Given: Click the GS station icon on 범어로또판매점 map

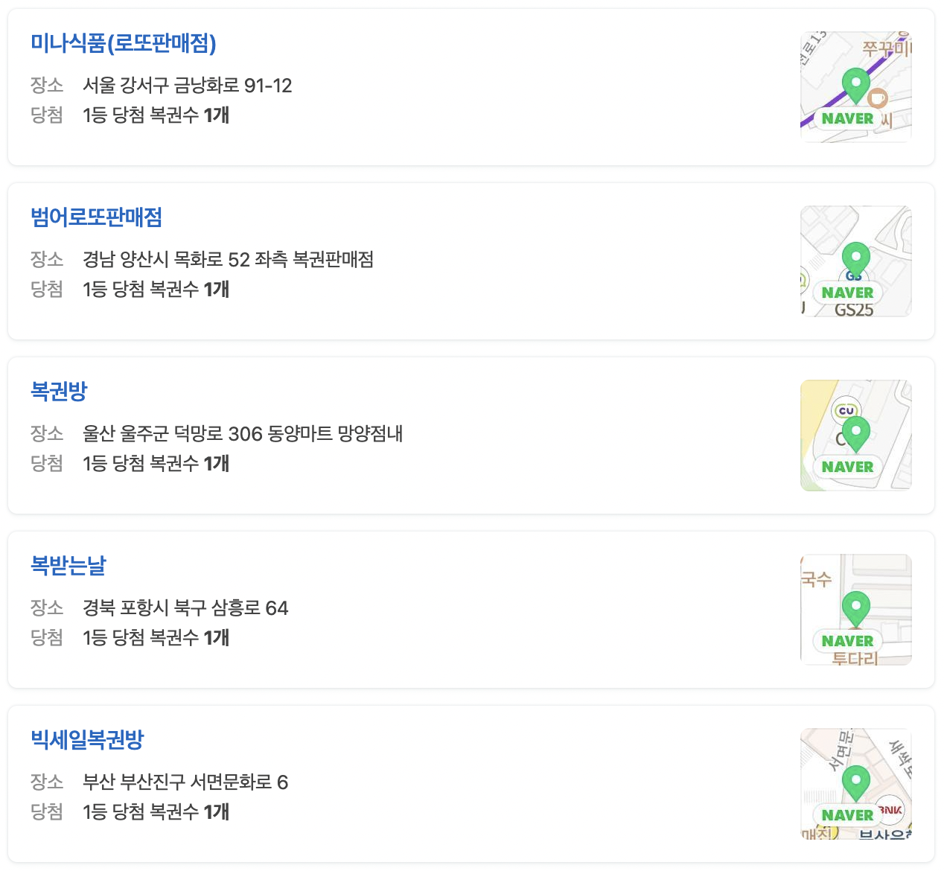Looking at the screenshot, I should click(x=853, y=277).
